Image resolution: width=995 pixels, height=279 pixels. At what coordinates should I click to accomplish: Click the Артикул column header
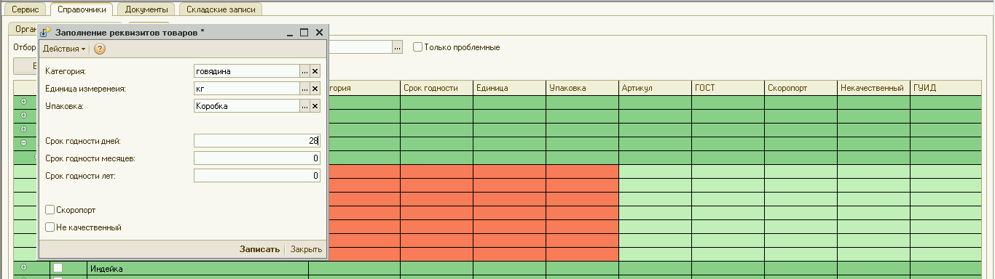(x=655, y=88)
